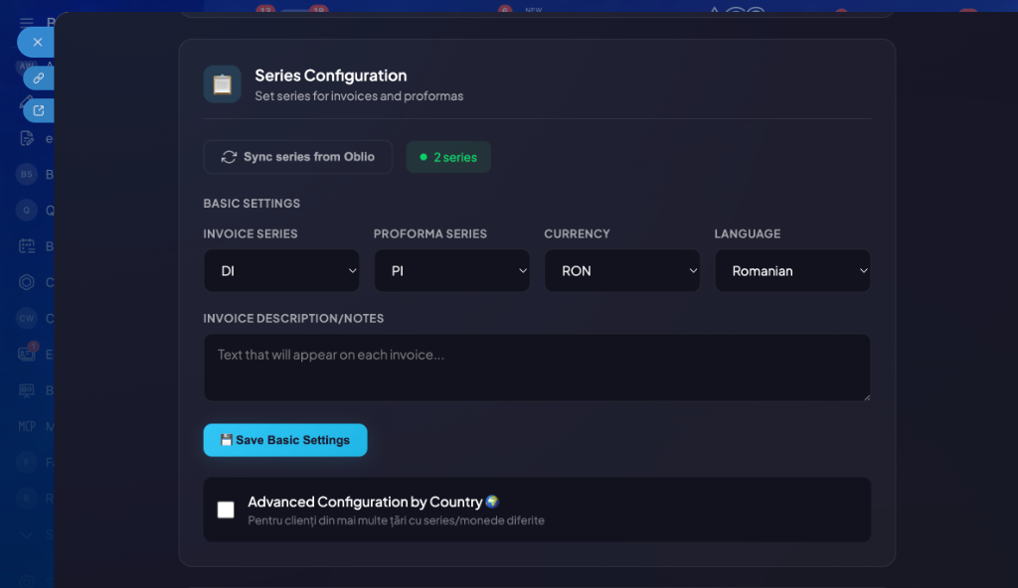Click the blue link chain icon

pyautogui.click(x=39, y=77)
